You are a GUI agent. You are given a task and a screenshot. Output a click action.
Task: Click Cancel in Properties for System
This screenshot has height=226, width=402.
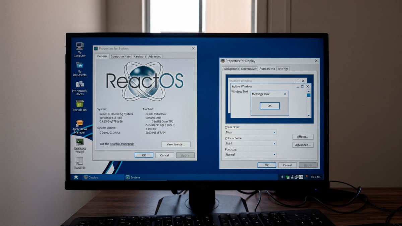pyautogui.click(x=164, y=155)
